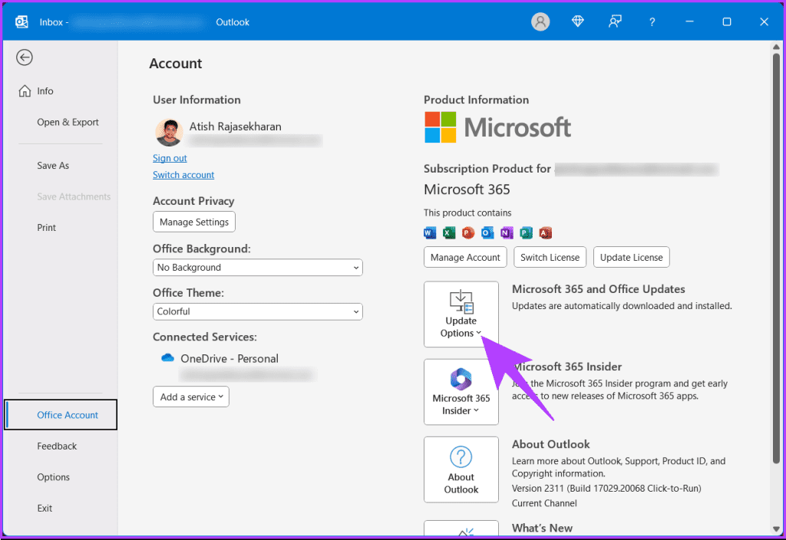Click the Access app icon

click(x=546, y=232)
